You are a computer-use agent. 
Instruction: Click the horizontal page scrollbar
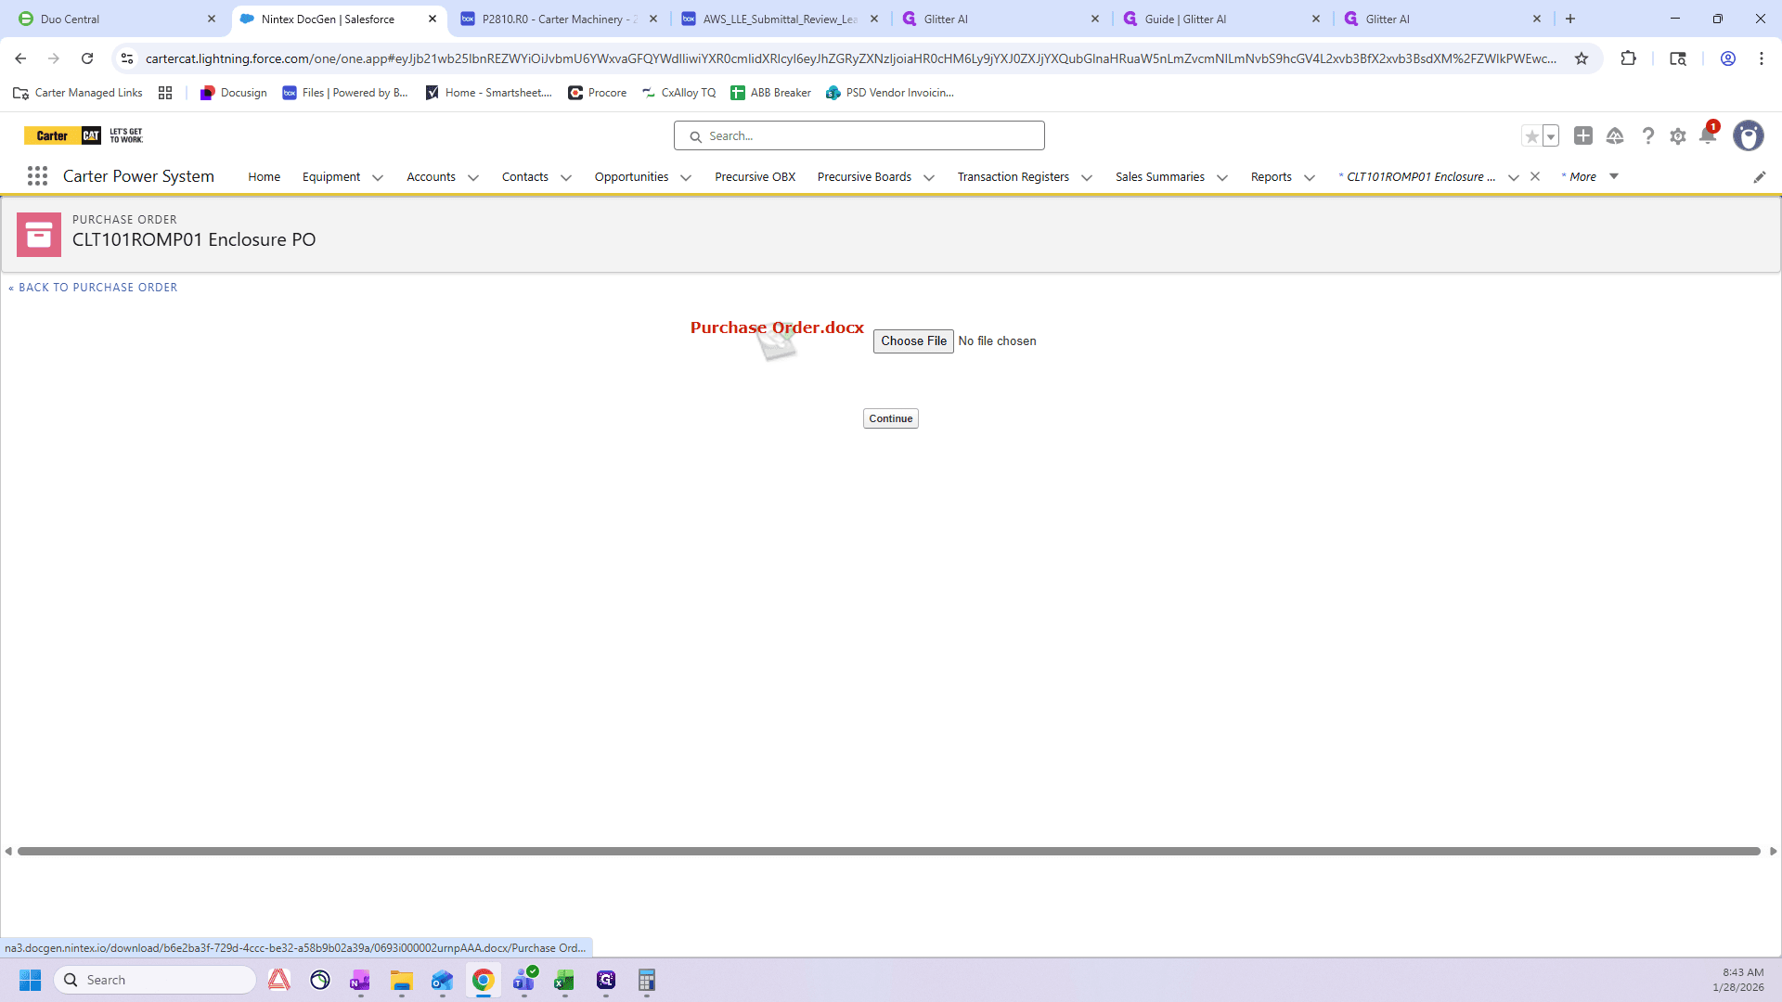[x=889, y=851]
